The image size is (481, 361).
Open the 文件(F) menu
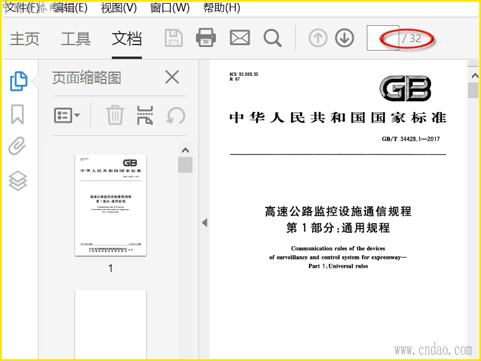(x=23, y=8)
